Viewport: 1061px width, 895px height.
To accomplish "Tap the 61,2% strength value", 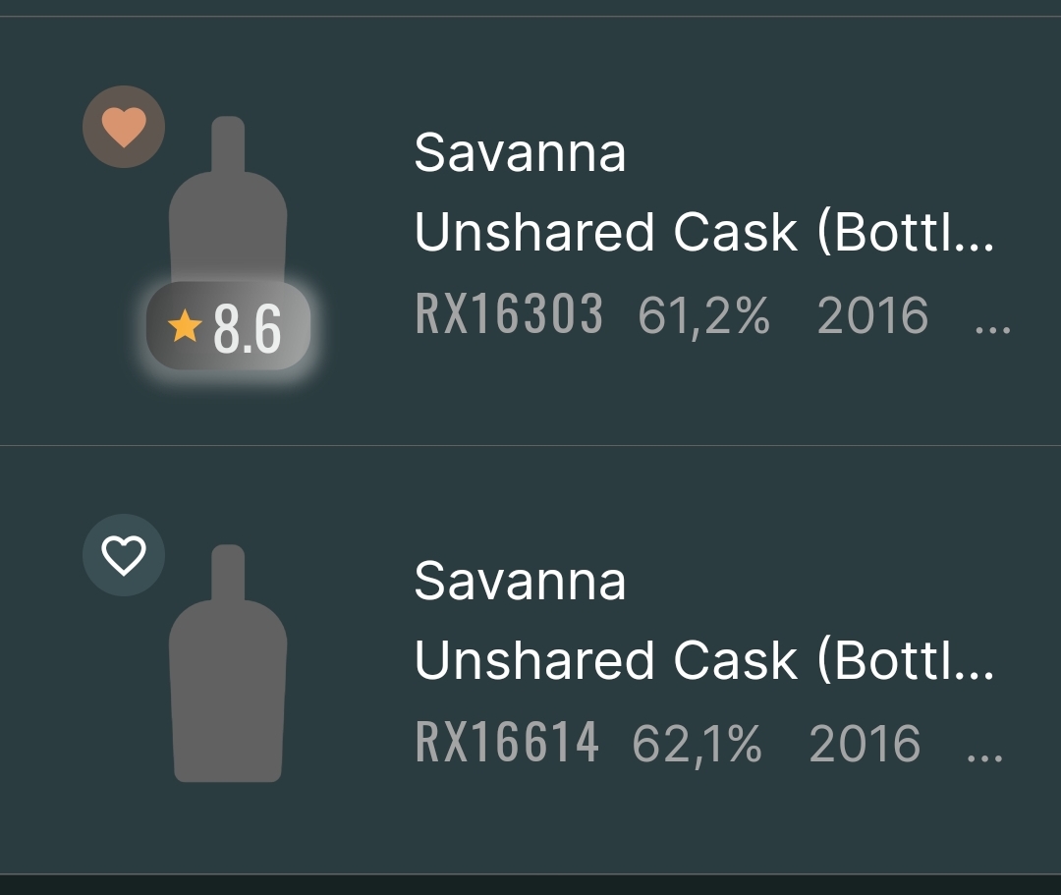I will click(703, 316).
